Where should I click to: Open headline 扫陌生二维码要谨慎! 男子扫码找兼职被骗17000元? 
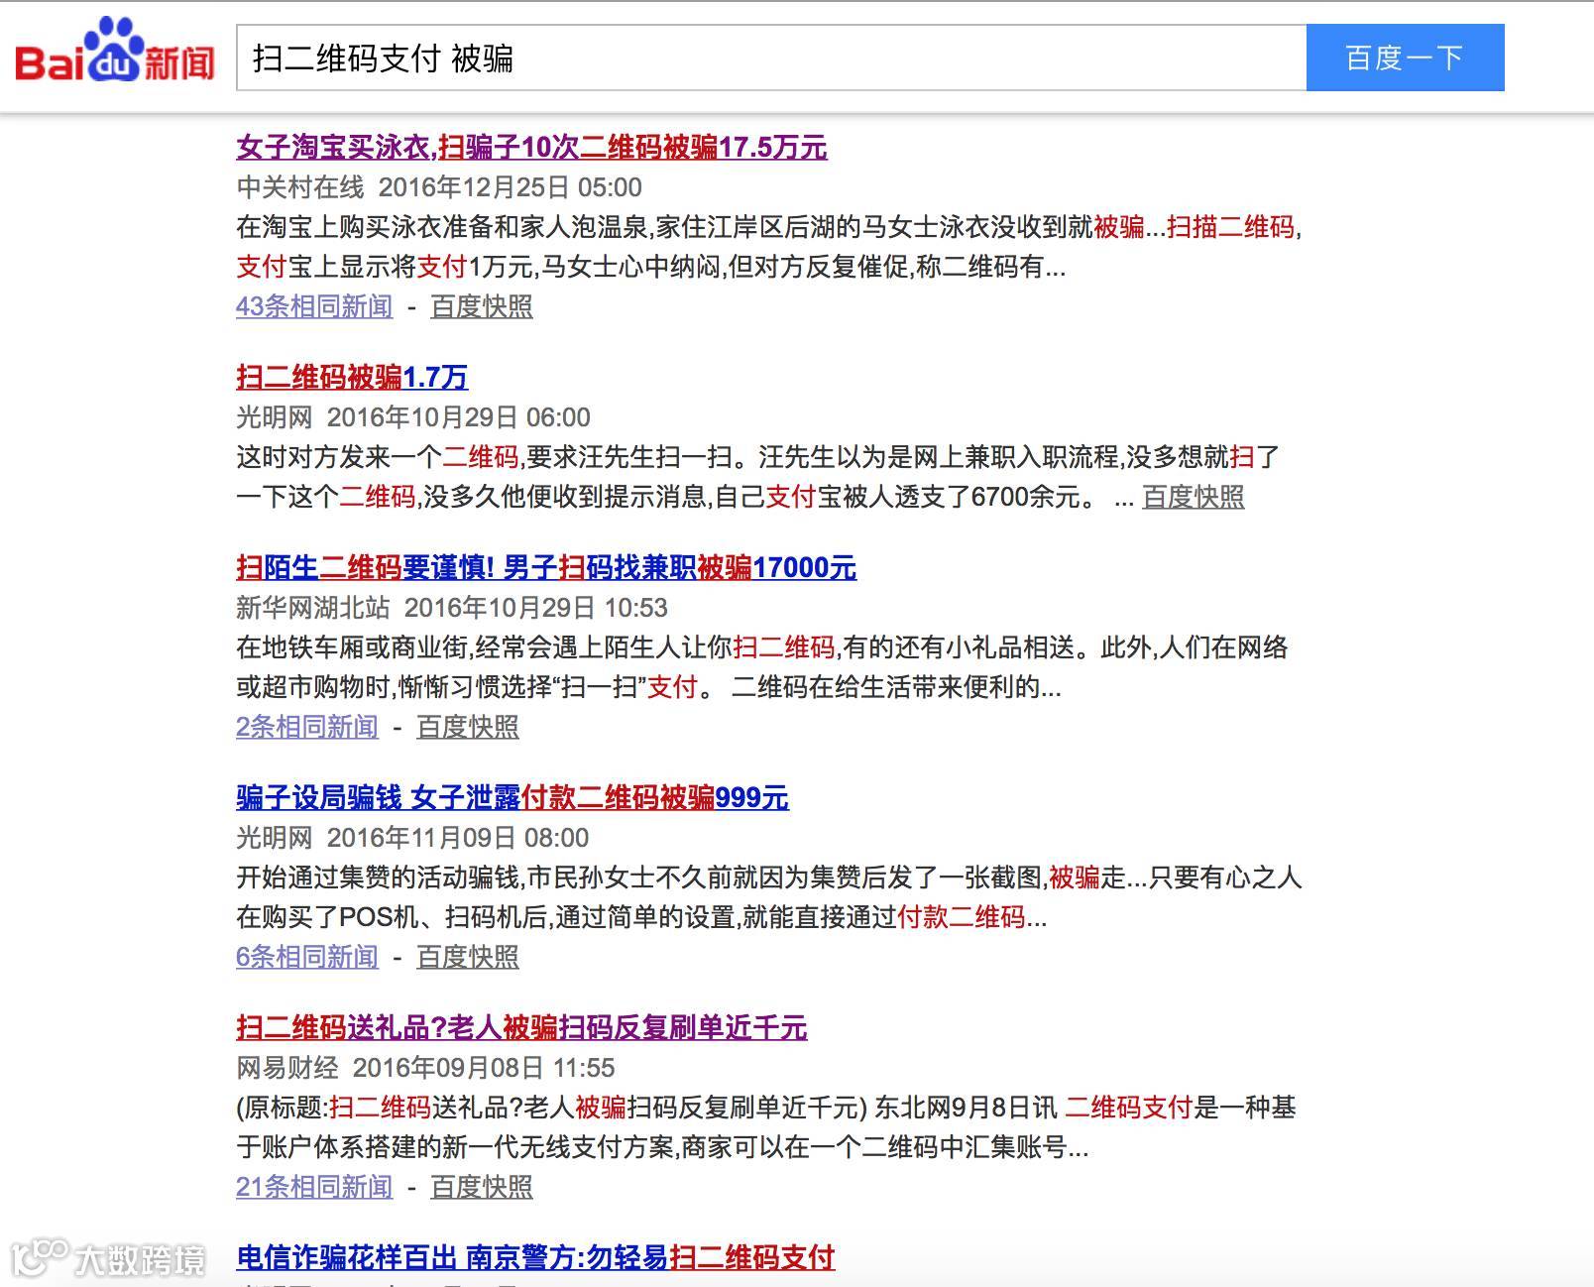pos(546,568)
